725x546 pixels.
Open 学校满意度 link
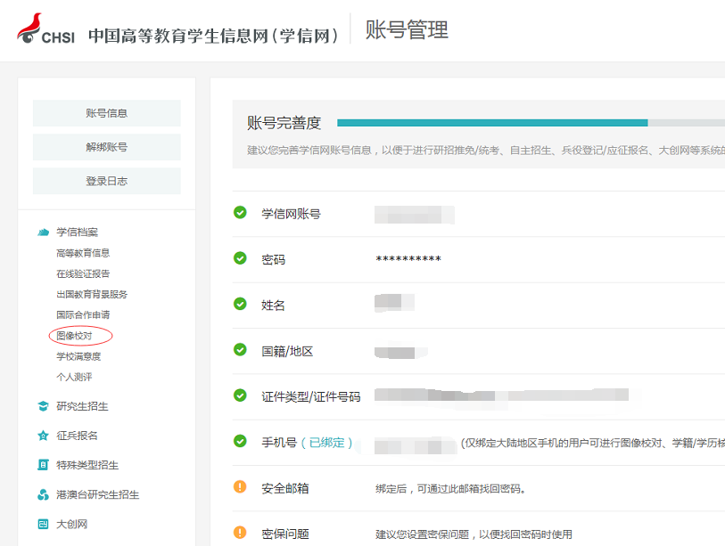point(78,356)
